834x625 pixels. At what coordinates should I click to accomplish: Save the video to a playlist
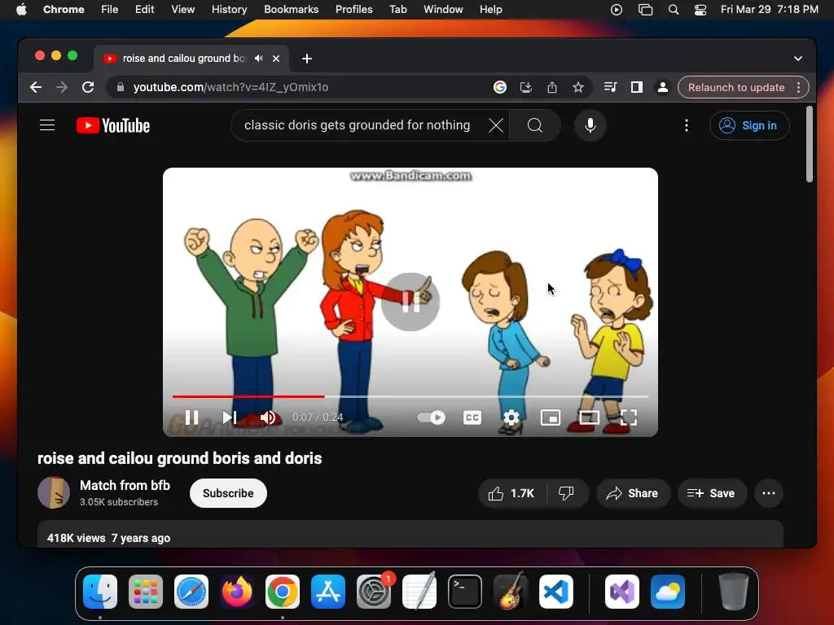click(x=711, y=493)
